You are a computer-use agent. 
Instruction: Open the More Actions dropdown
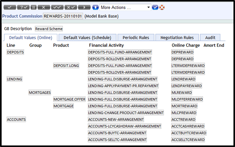(125, 7)
